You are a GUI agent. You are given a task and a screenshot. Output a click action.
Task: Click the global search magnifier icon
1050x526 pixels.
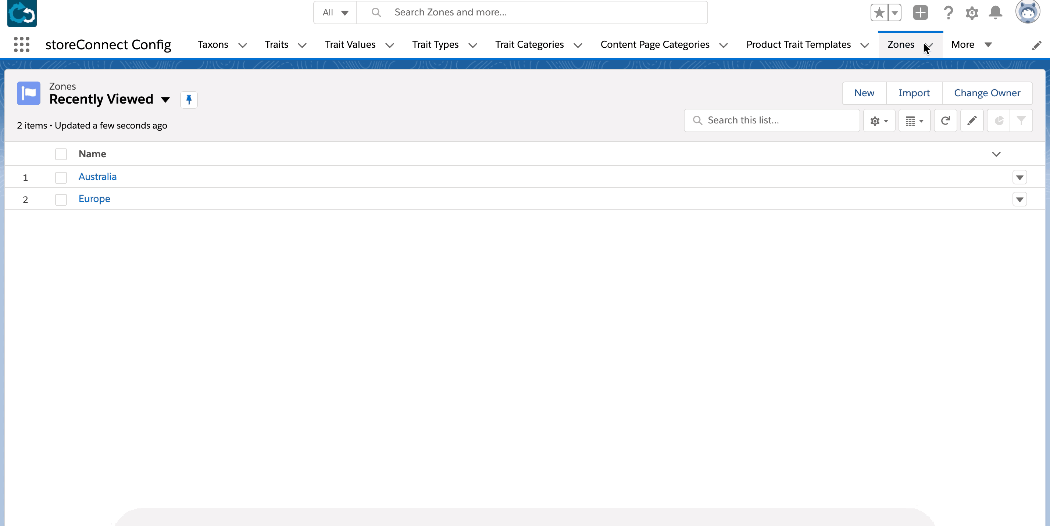[x=376, y=12]
